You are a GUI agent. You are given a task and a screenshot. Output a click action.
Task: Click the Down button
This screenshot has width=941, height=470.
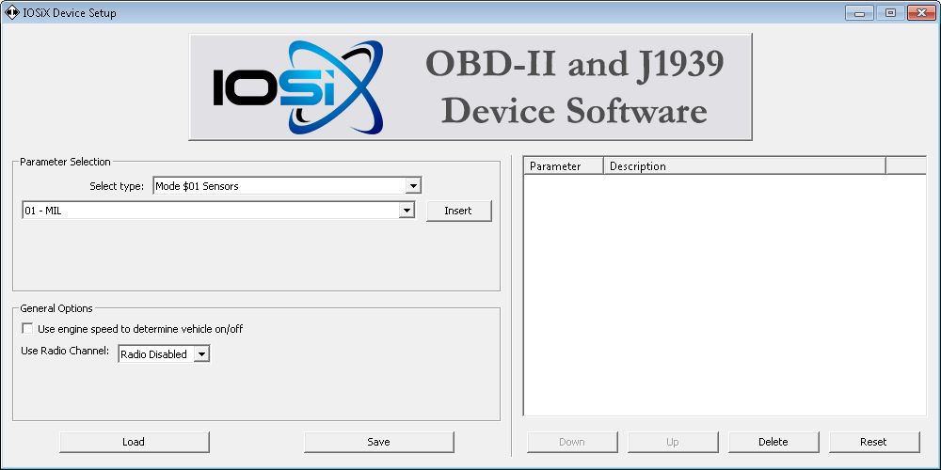[572, 442]
